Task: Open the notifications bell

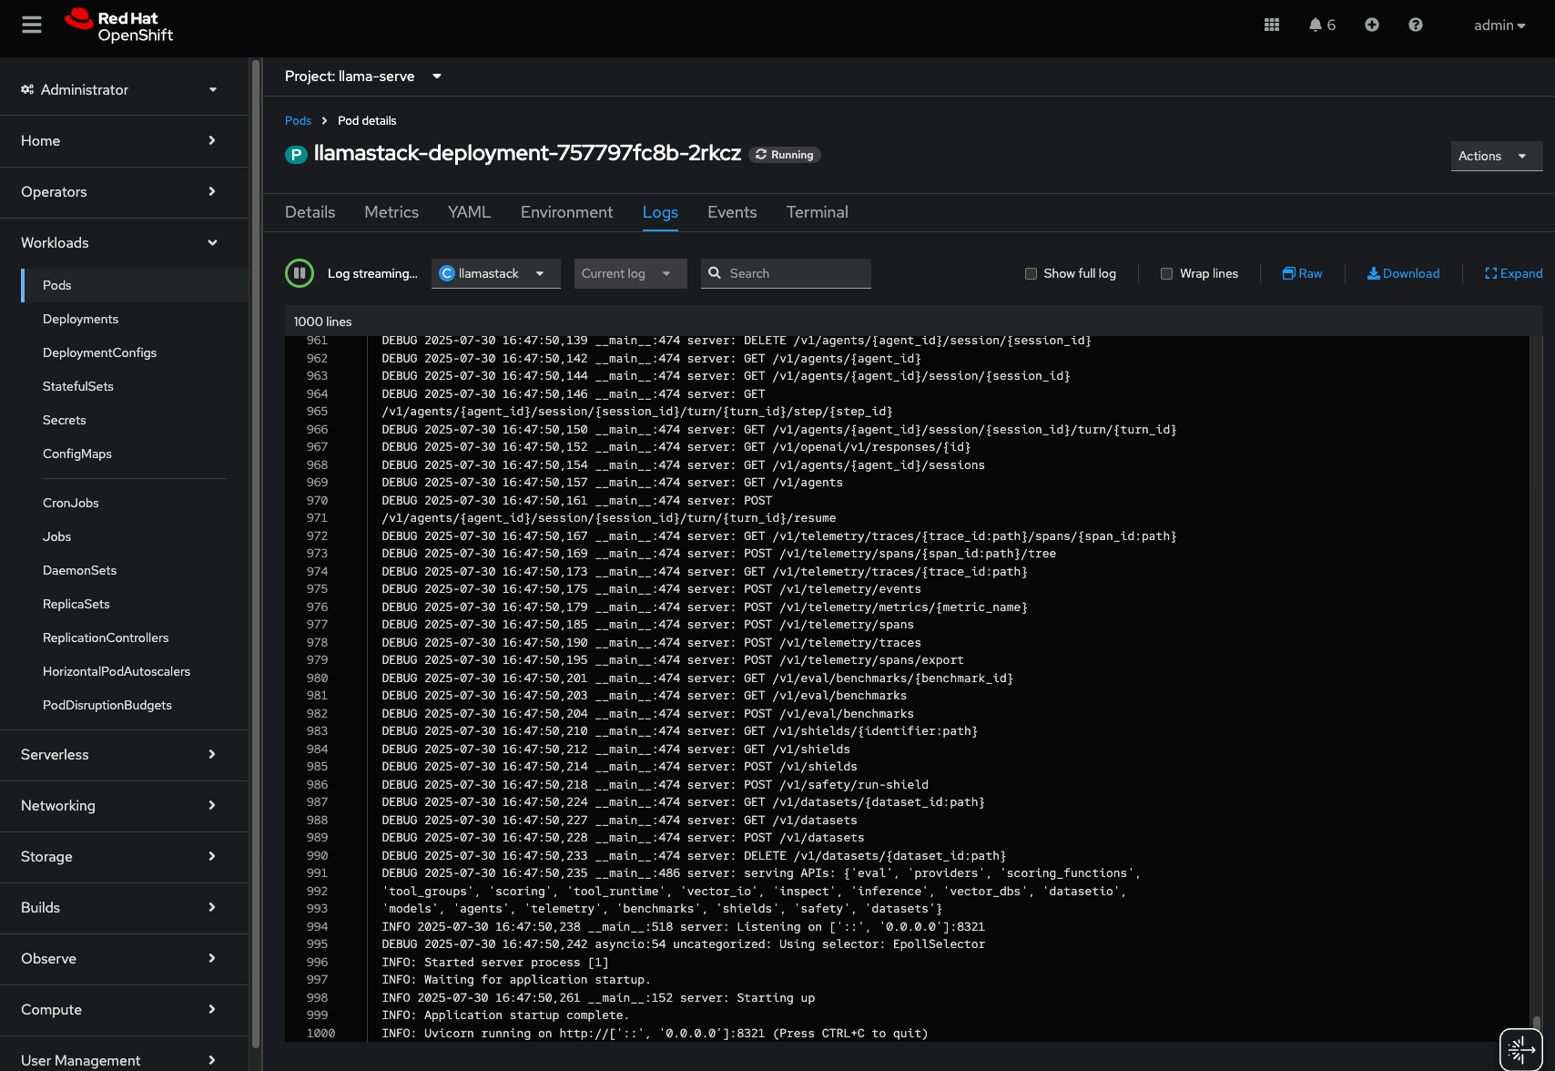Action: click(x=1322, y=25)
